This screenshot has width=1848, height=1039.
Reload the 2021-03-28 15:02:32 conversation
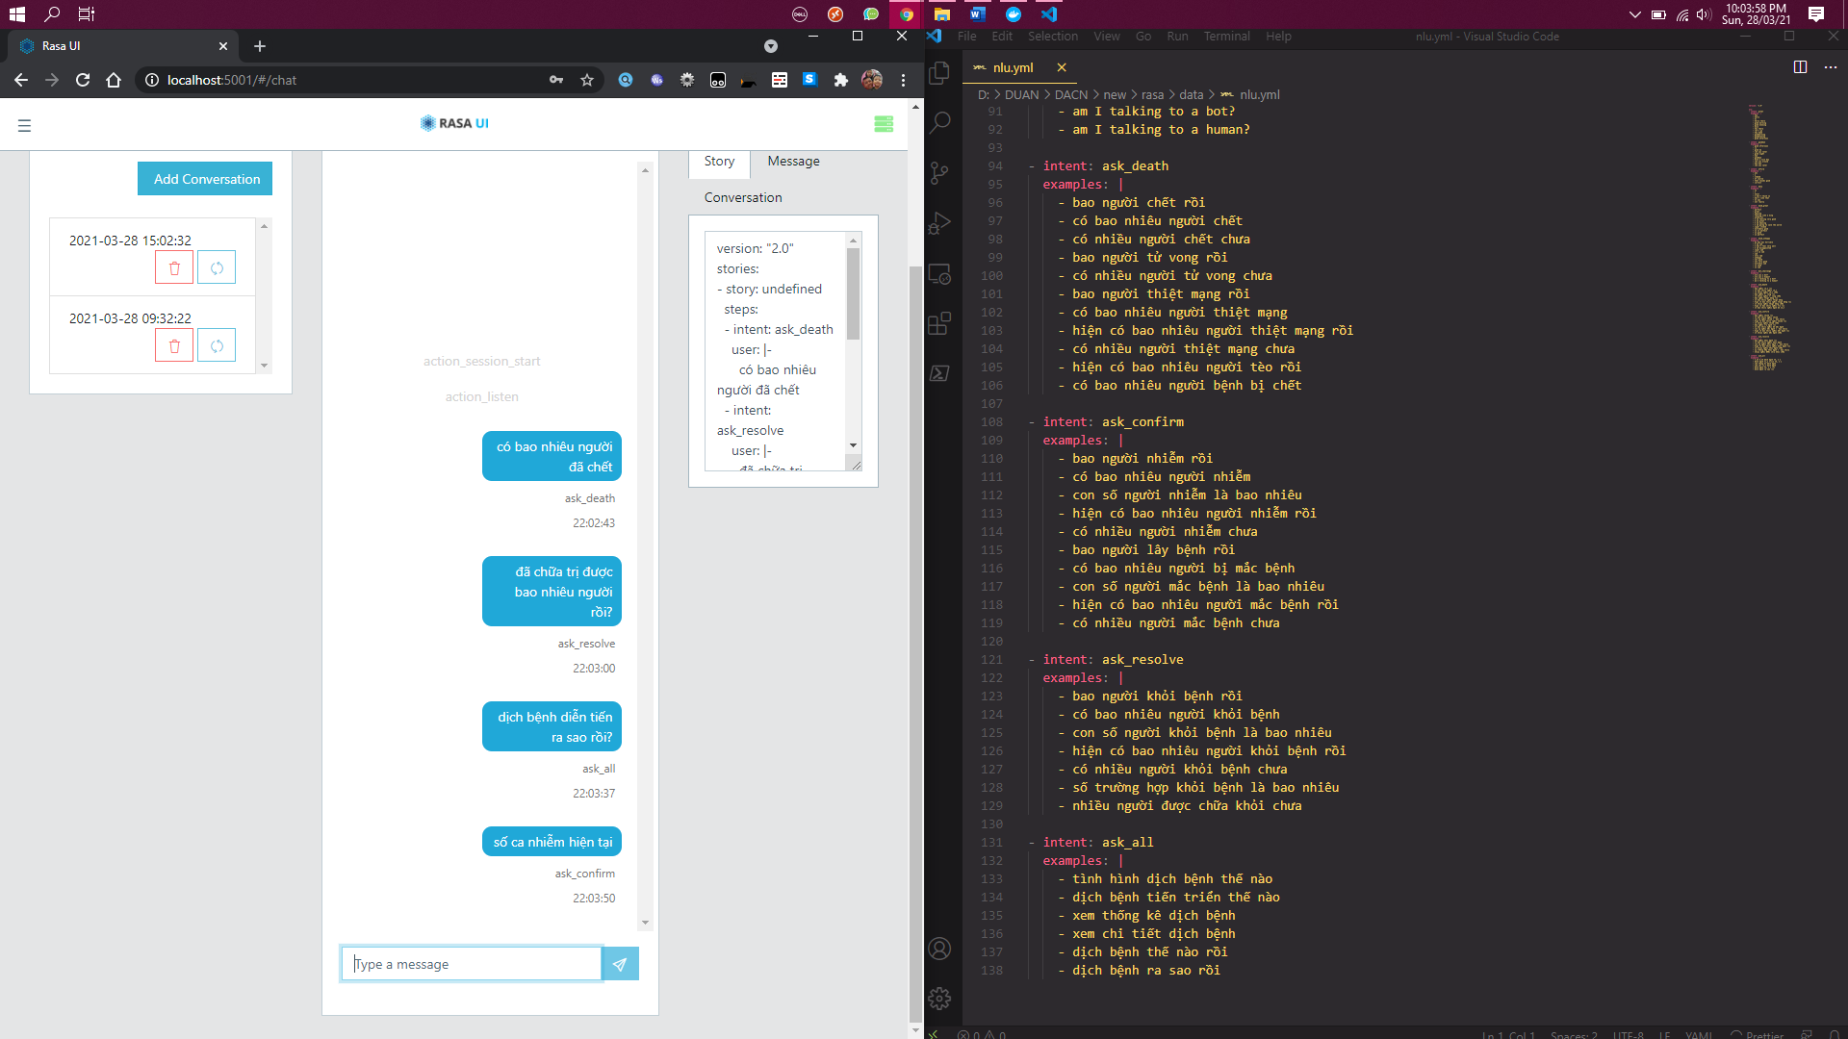pos(217,268)
